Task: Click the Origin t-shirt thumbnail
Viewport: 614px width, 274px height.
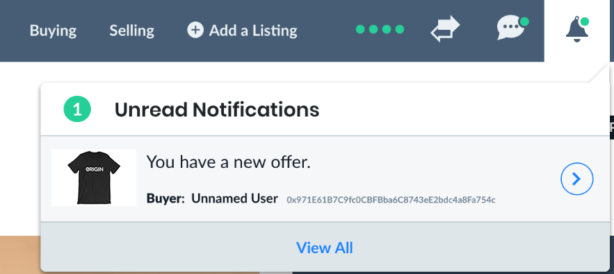Action: pos(94,178)
